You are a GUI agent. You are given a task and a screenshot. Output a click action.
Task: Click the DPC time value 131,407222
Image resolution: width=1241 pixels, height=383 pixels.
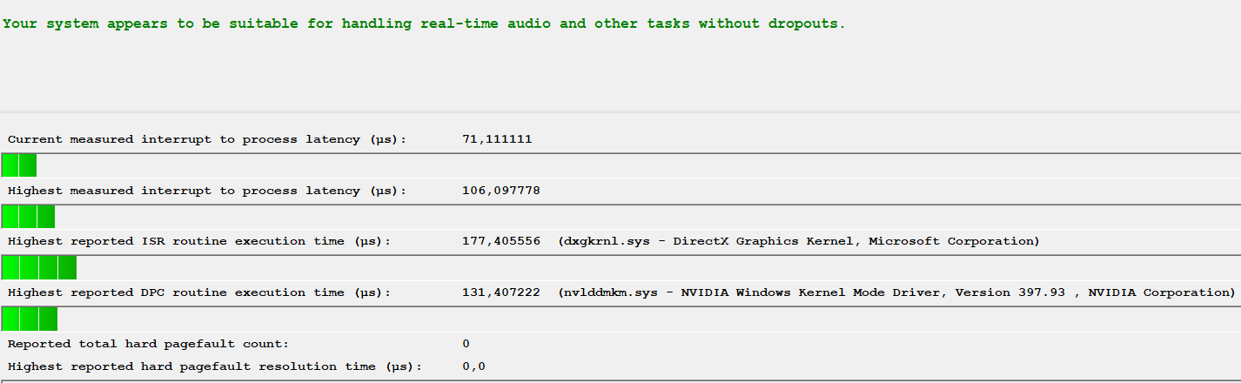click(x=501, y=292)
